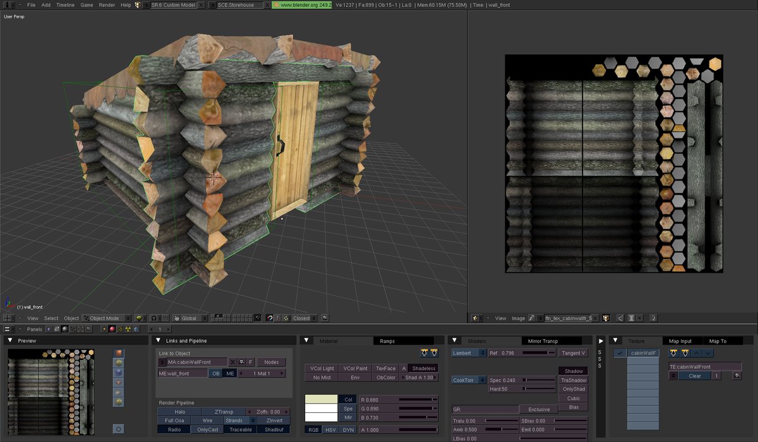The image size is (758, 442).
Task: Paste material settings from buffer
Action: (x=434, y=353)
